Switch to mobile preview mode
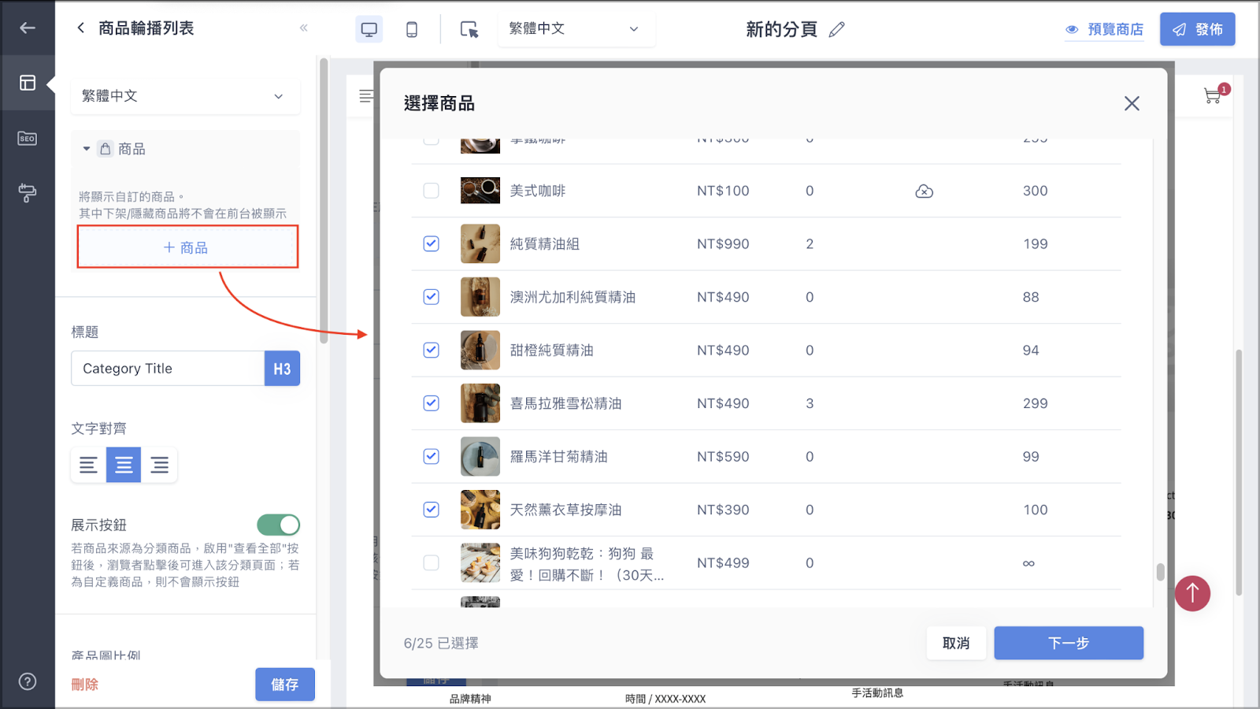The image size is (1260, 709). point(412,29)
